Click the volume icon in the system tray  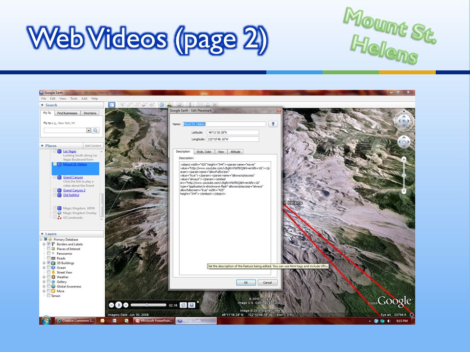coord(389,321)
